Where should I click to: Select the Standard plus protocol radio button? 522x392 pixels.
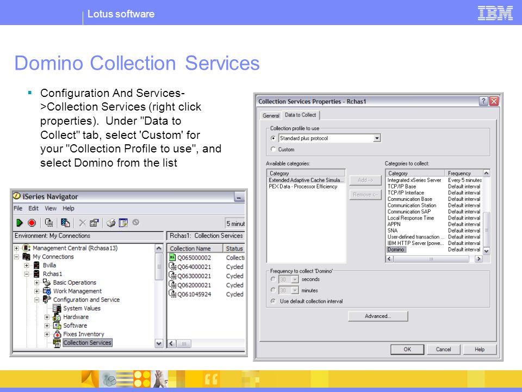tap(274, 138)
